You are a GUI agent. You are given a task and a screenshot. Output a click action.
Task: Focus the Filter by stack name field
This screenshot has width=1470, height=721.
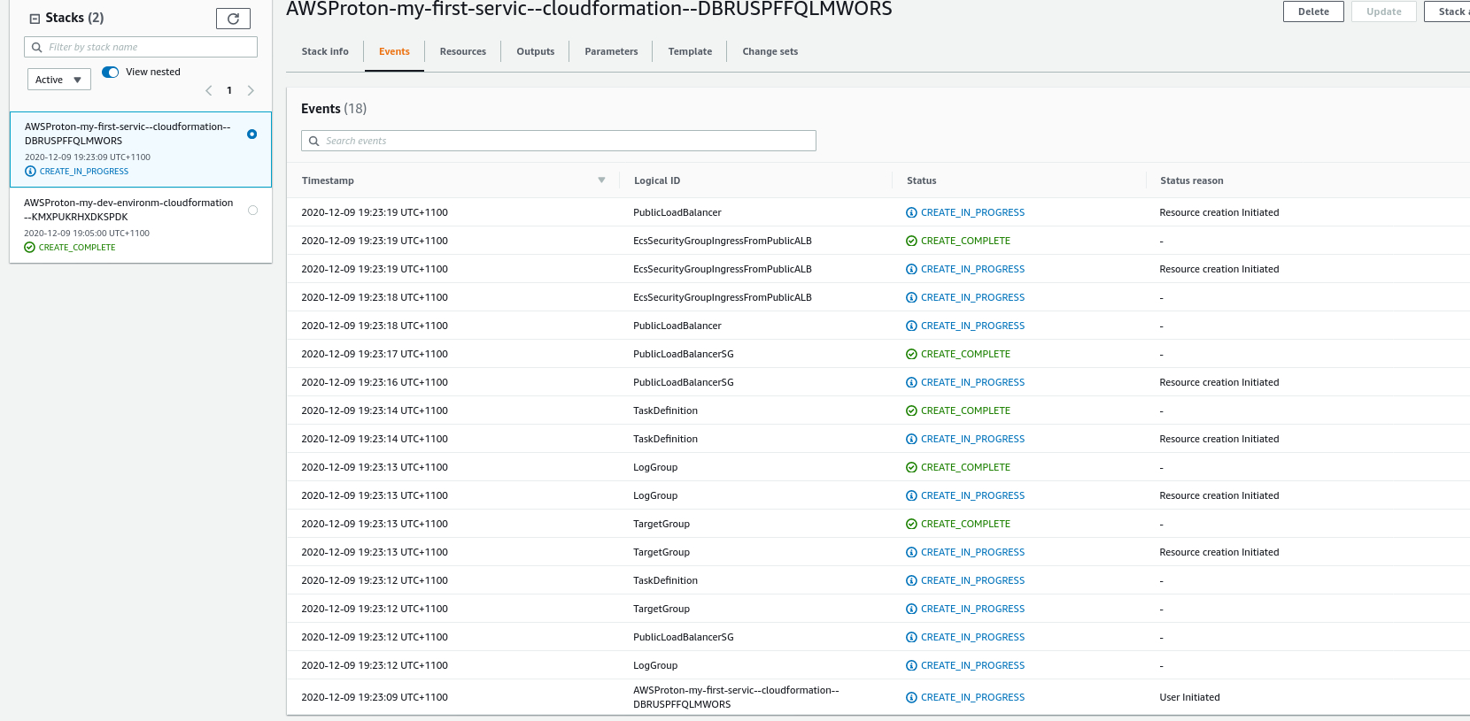point(141,47)
